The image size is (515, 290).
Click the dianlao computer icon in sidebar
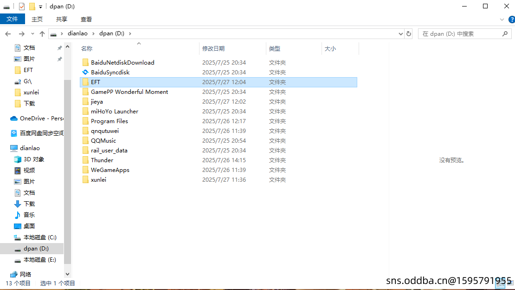tap(14, 148)
